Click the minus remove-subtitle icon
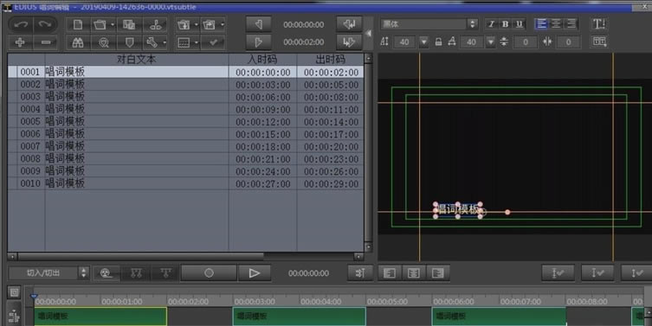Viewport: 652px width, 326px height. pos(46,42)
